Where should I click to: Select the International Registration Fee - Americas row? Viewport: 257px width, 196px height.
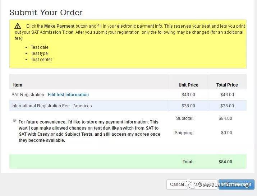click(51, 106)
